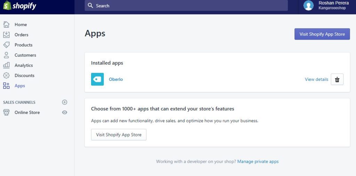This screenshot has width=356, height=176.
Task: Click the Customers person icon
Action: coord(6,55)
